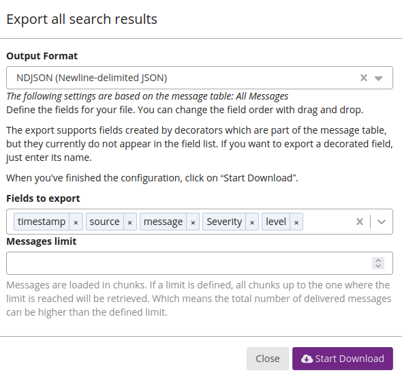The width and height of the screenshot is (402, 375).
Task: Remove the level field tag
Action: (x=296, y=222)
